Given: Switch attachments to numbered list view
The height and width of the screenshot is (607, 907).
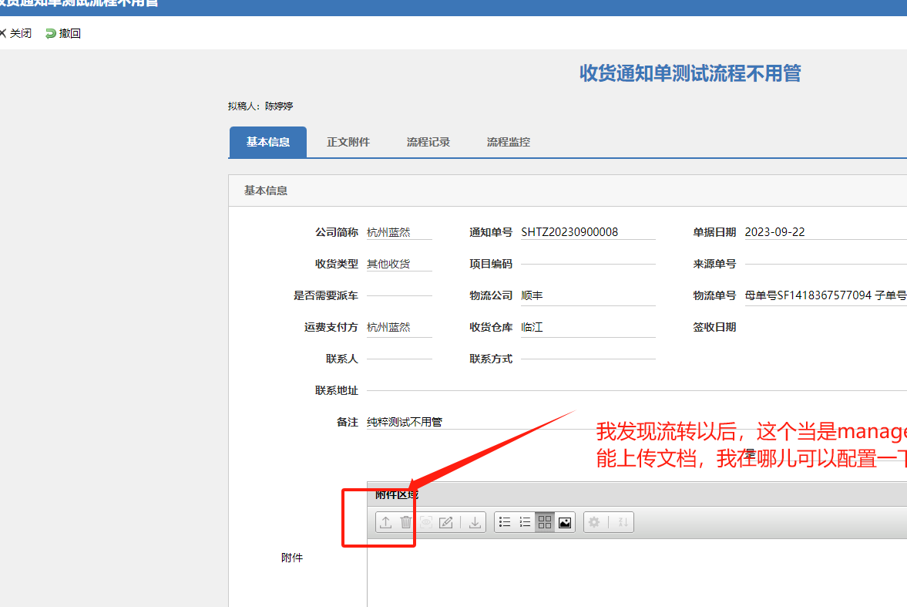Looking at the screenshot, I should point(526,522).
